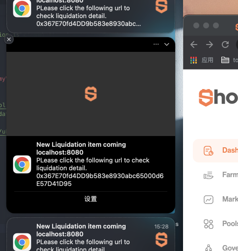Open the 15:28 'New Liquidation item coming' notification title
The height and width of the screenshot is (251, 238).
tap(81, 226)
